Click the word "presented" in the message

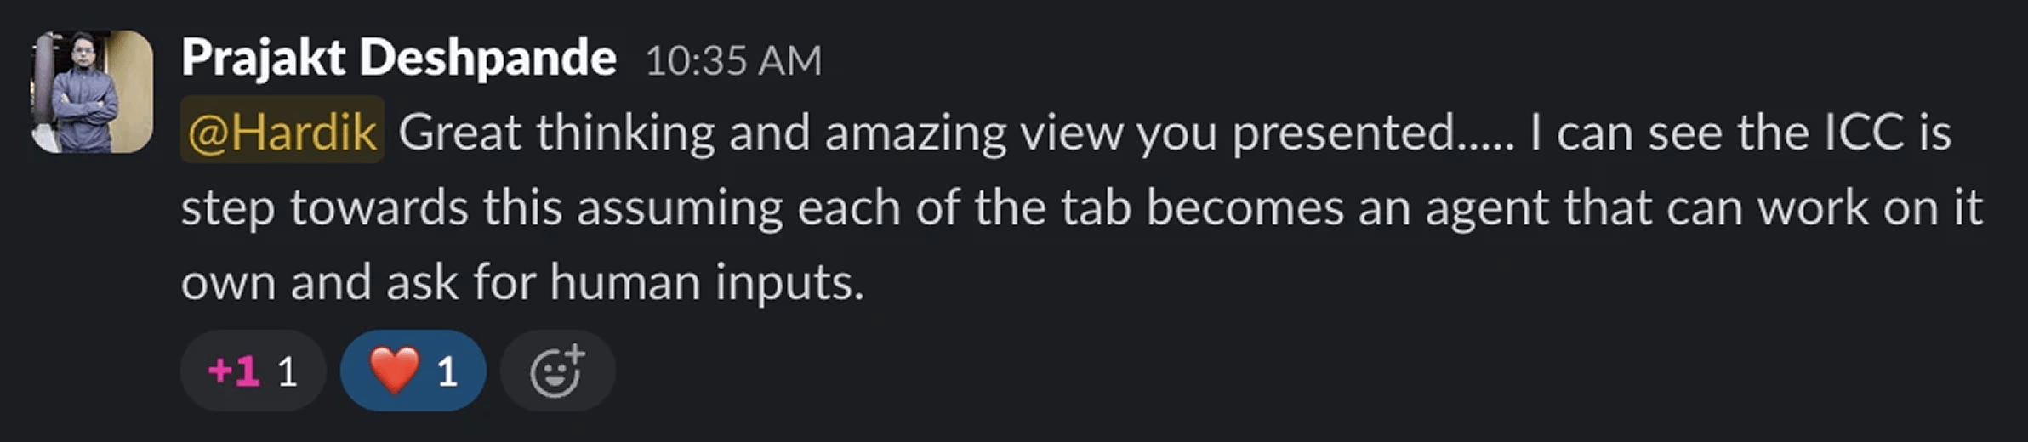tap(1344, 133)
